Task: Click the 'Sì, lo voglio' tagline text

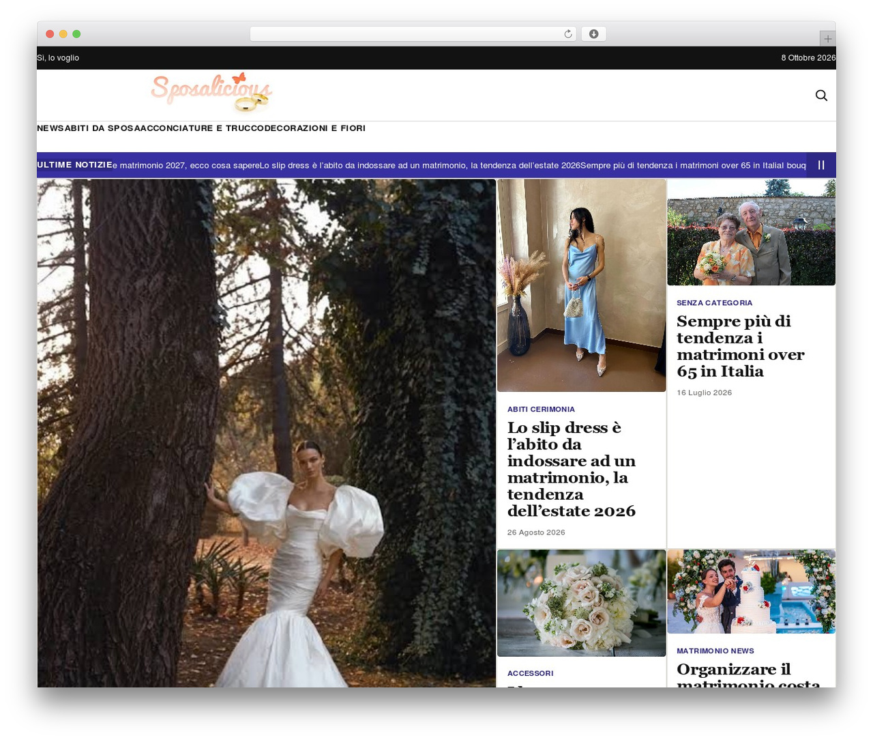Action: 58,58
